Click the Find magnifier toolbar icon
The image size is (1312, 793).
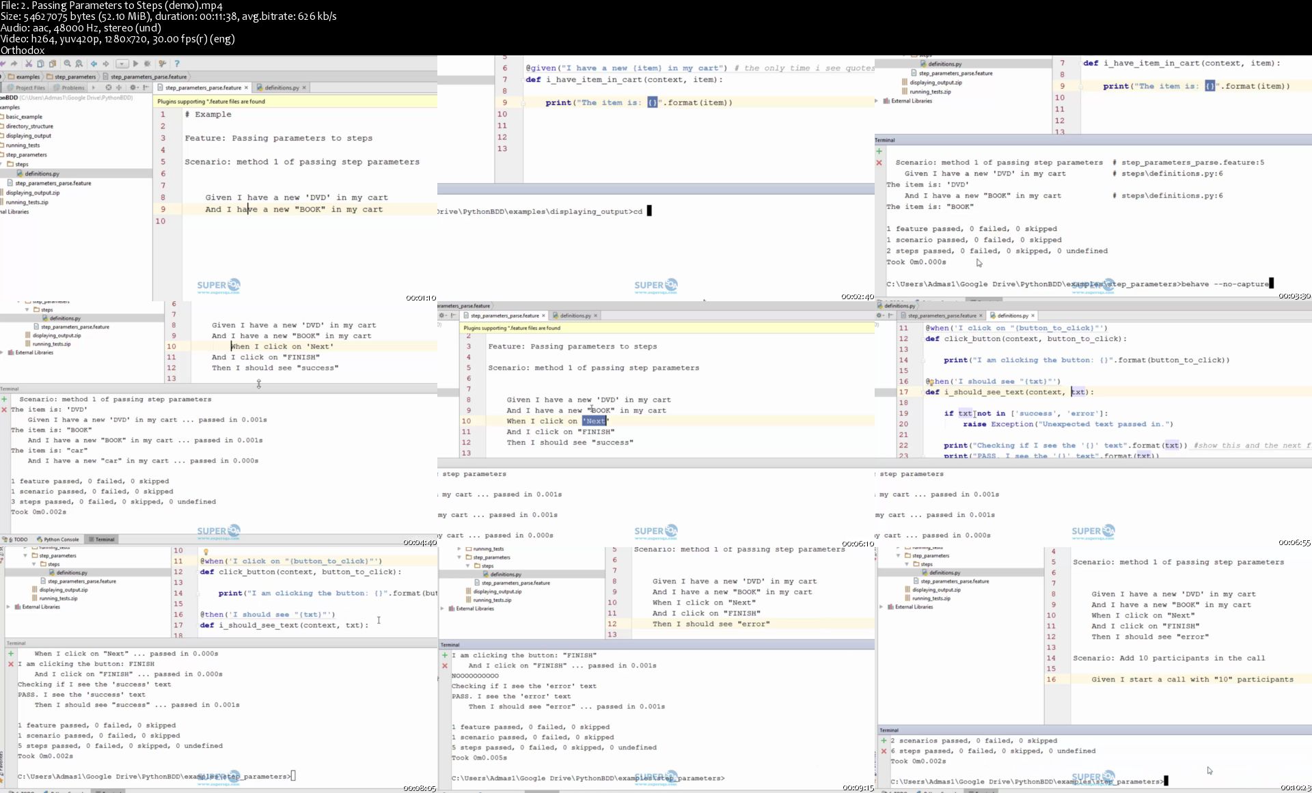pos(67,64)
